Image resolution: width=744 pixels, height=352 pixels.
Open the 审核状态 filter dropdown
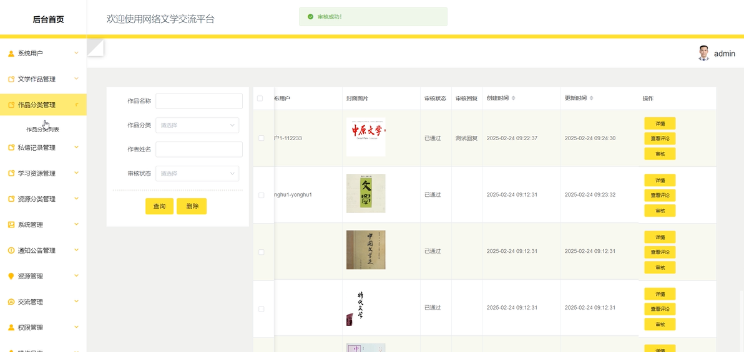tap(197, 173)
